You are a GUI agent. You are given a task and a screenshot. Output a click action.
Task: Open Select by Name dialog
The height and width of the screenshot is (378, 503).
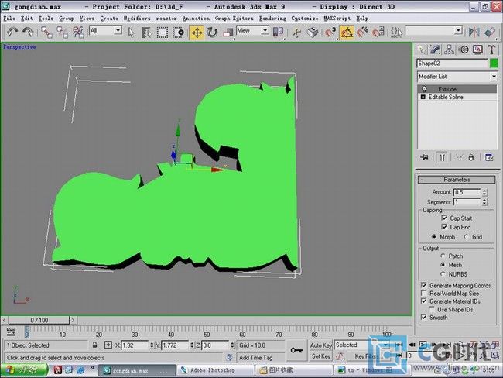[146, 32]
